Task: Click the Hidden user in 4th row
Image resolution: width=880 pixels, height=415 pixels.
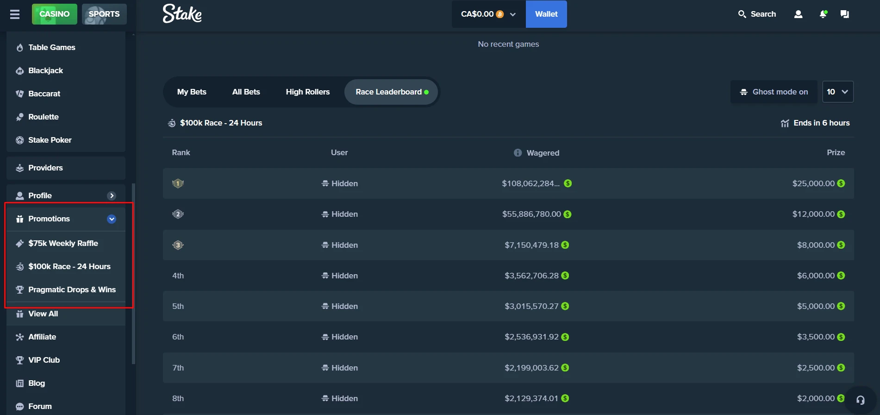Action: pos(340,276)
